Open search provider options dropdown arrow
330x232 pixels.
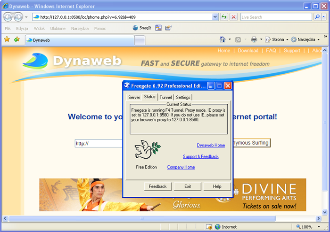(x=324, y=17)
